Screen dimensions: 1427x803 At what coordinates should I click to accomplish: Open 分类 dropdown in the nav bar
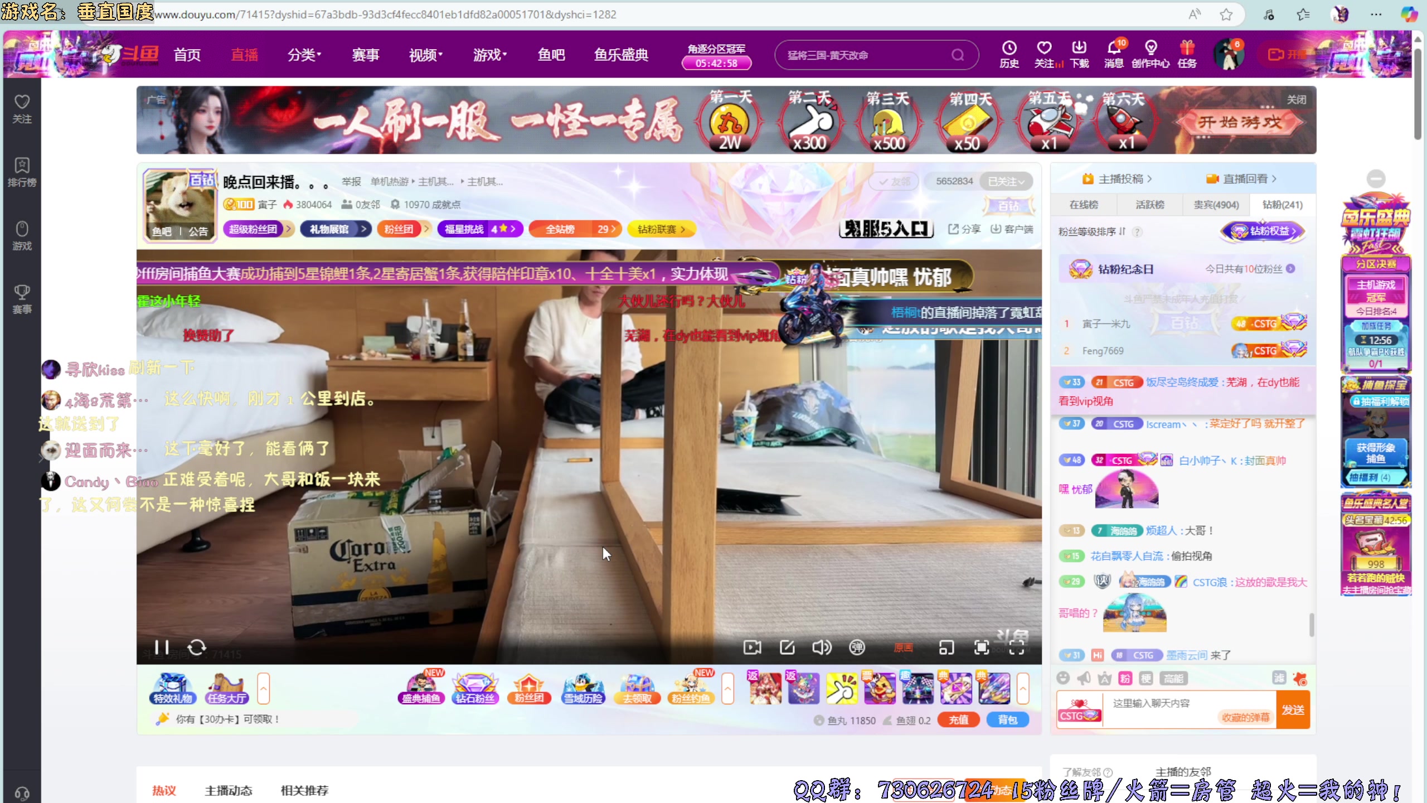[x=304, y=55]
